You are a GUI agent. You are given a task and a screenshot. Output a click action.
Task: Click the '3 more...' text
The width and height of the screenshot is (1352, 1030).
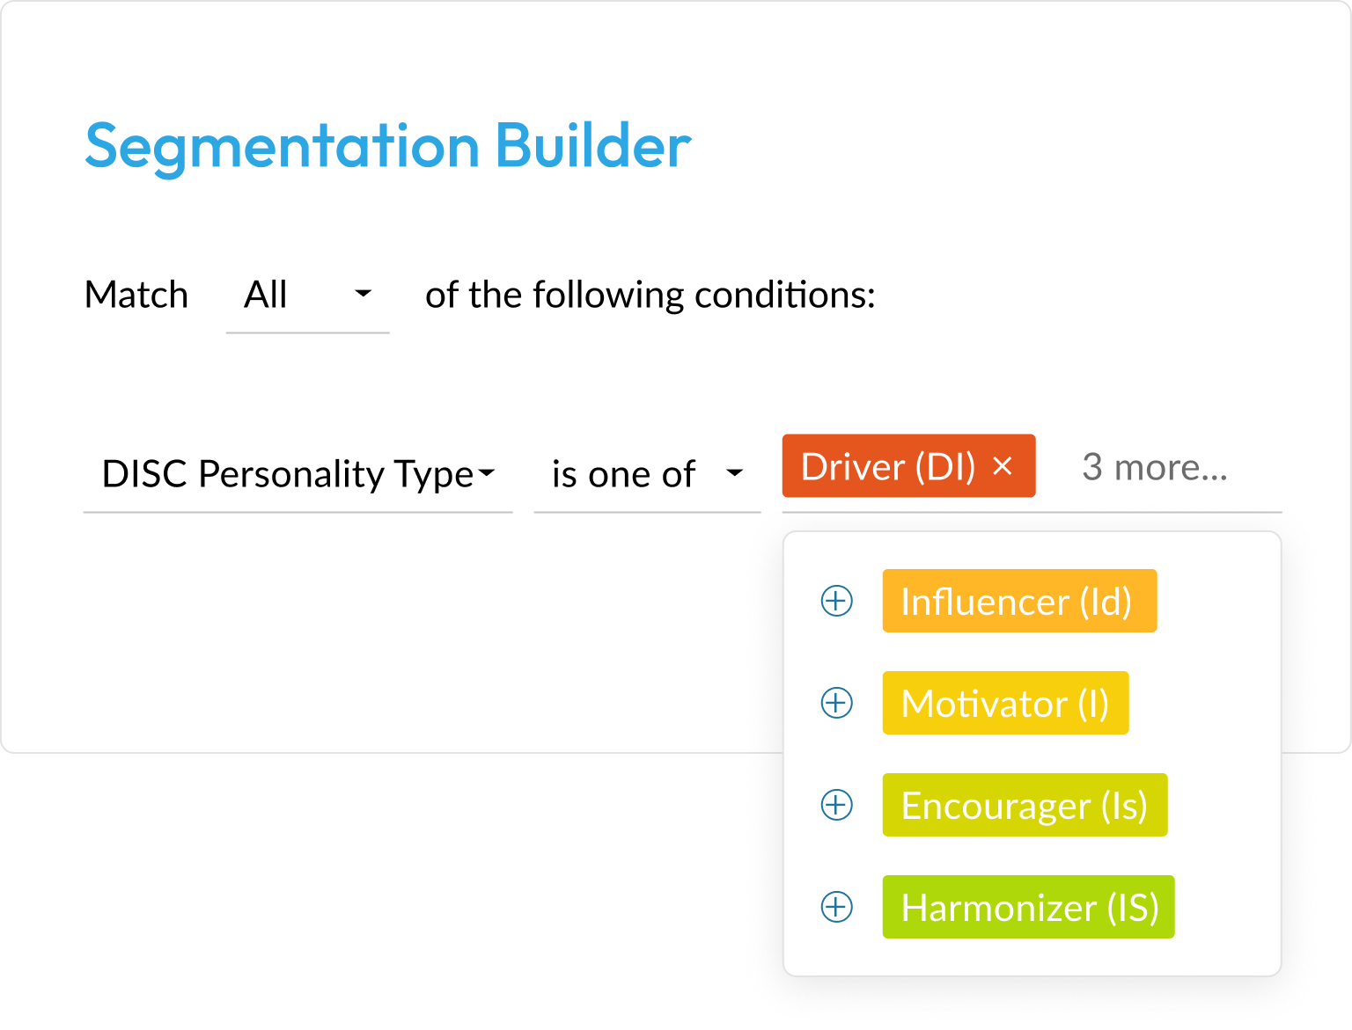pos(1154,468)
